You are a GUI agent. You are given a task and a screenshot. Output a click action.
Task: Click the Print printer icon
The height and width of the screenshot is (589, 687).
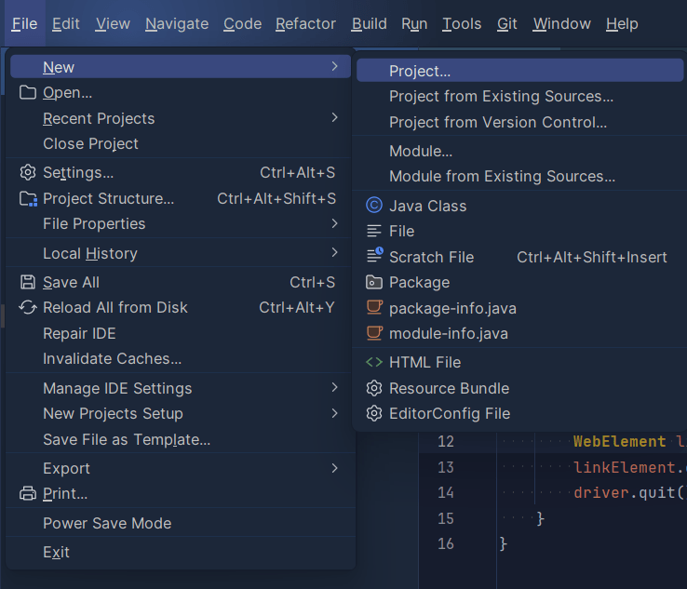coord(28,493)
